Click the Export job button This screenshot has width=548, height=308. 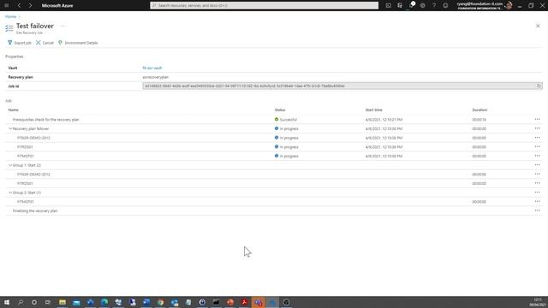pos(19,43)
